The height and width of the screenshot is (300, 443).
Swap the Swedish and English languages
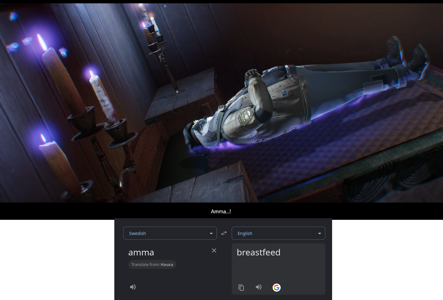224,233
